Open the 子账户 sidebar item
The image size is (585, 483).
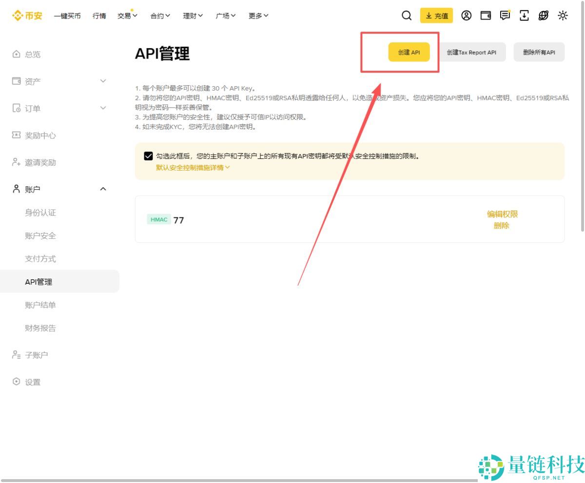[x=29, y=355]
